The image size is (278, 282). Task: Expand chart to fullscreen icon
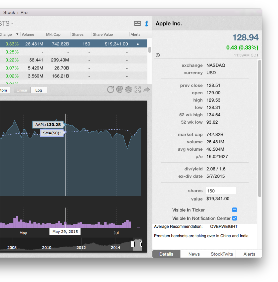pyautogui.click(x=138, y=90)
